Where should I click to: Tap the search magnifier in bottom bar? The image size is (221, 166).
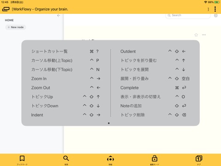click(66, 158)
